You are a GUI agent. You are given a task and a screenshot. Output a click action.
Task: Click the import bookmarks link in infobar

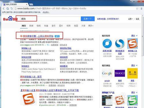(46, 12)
